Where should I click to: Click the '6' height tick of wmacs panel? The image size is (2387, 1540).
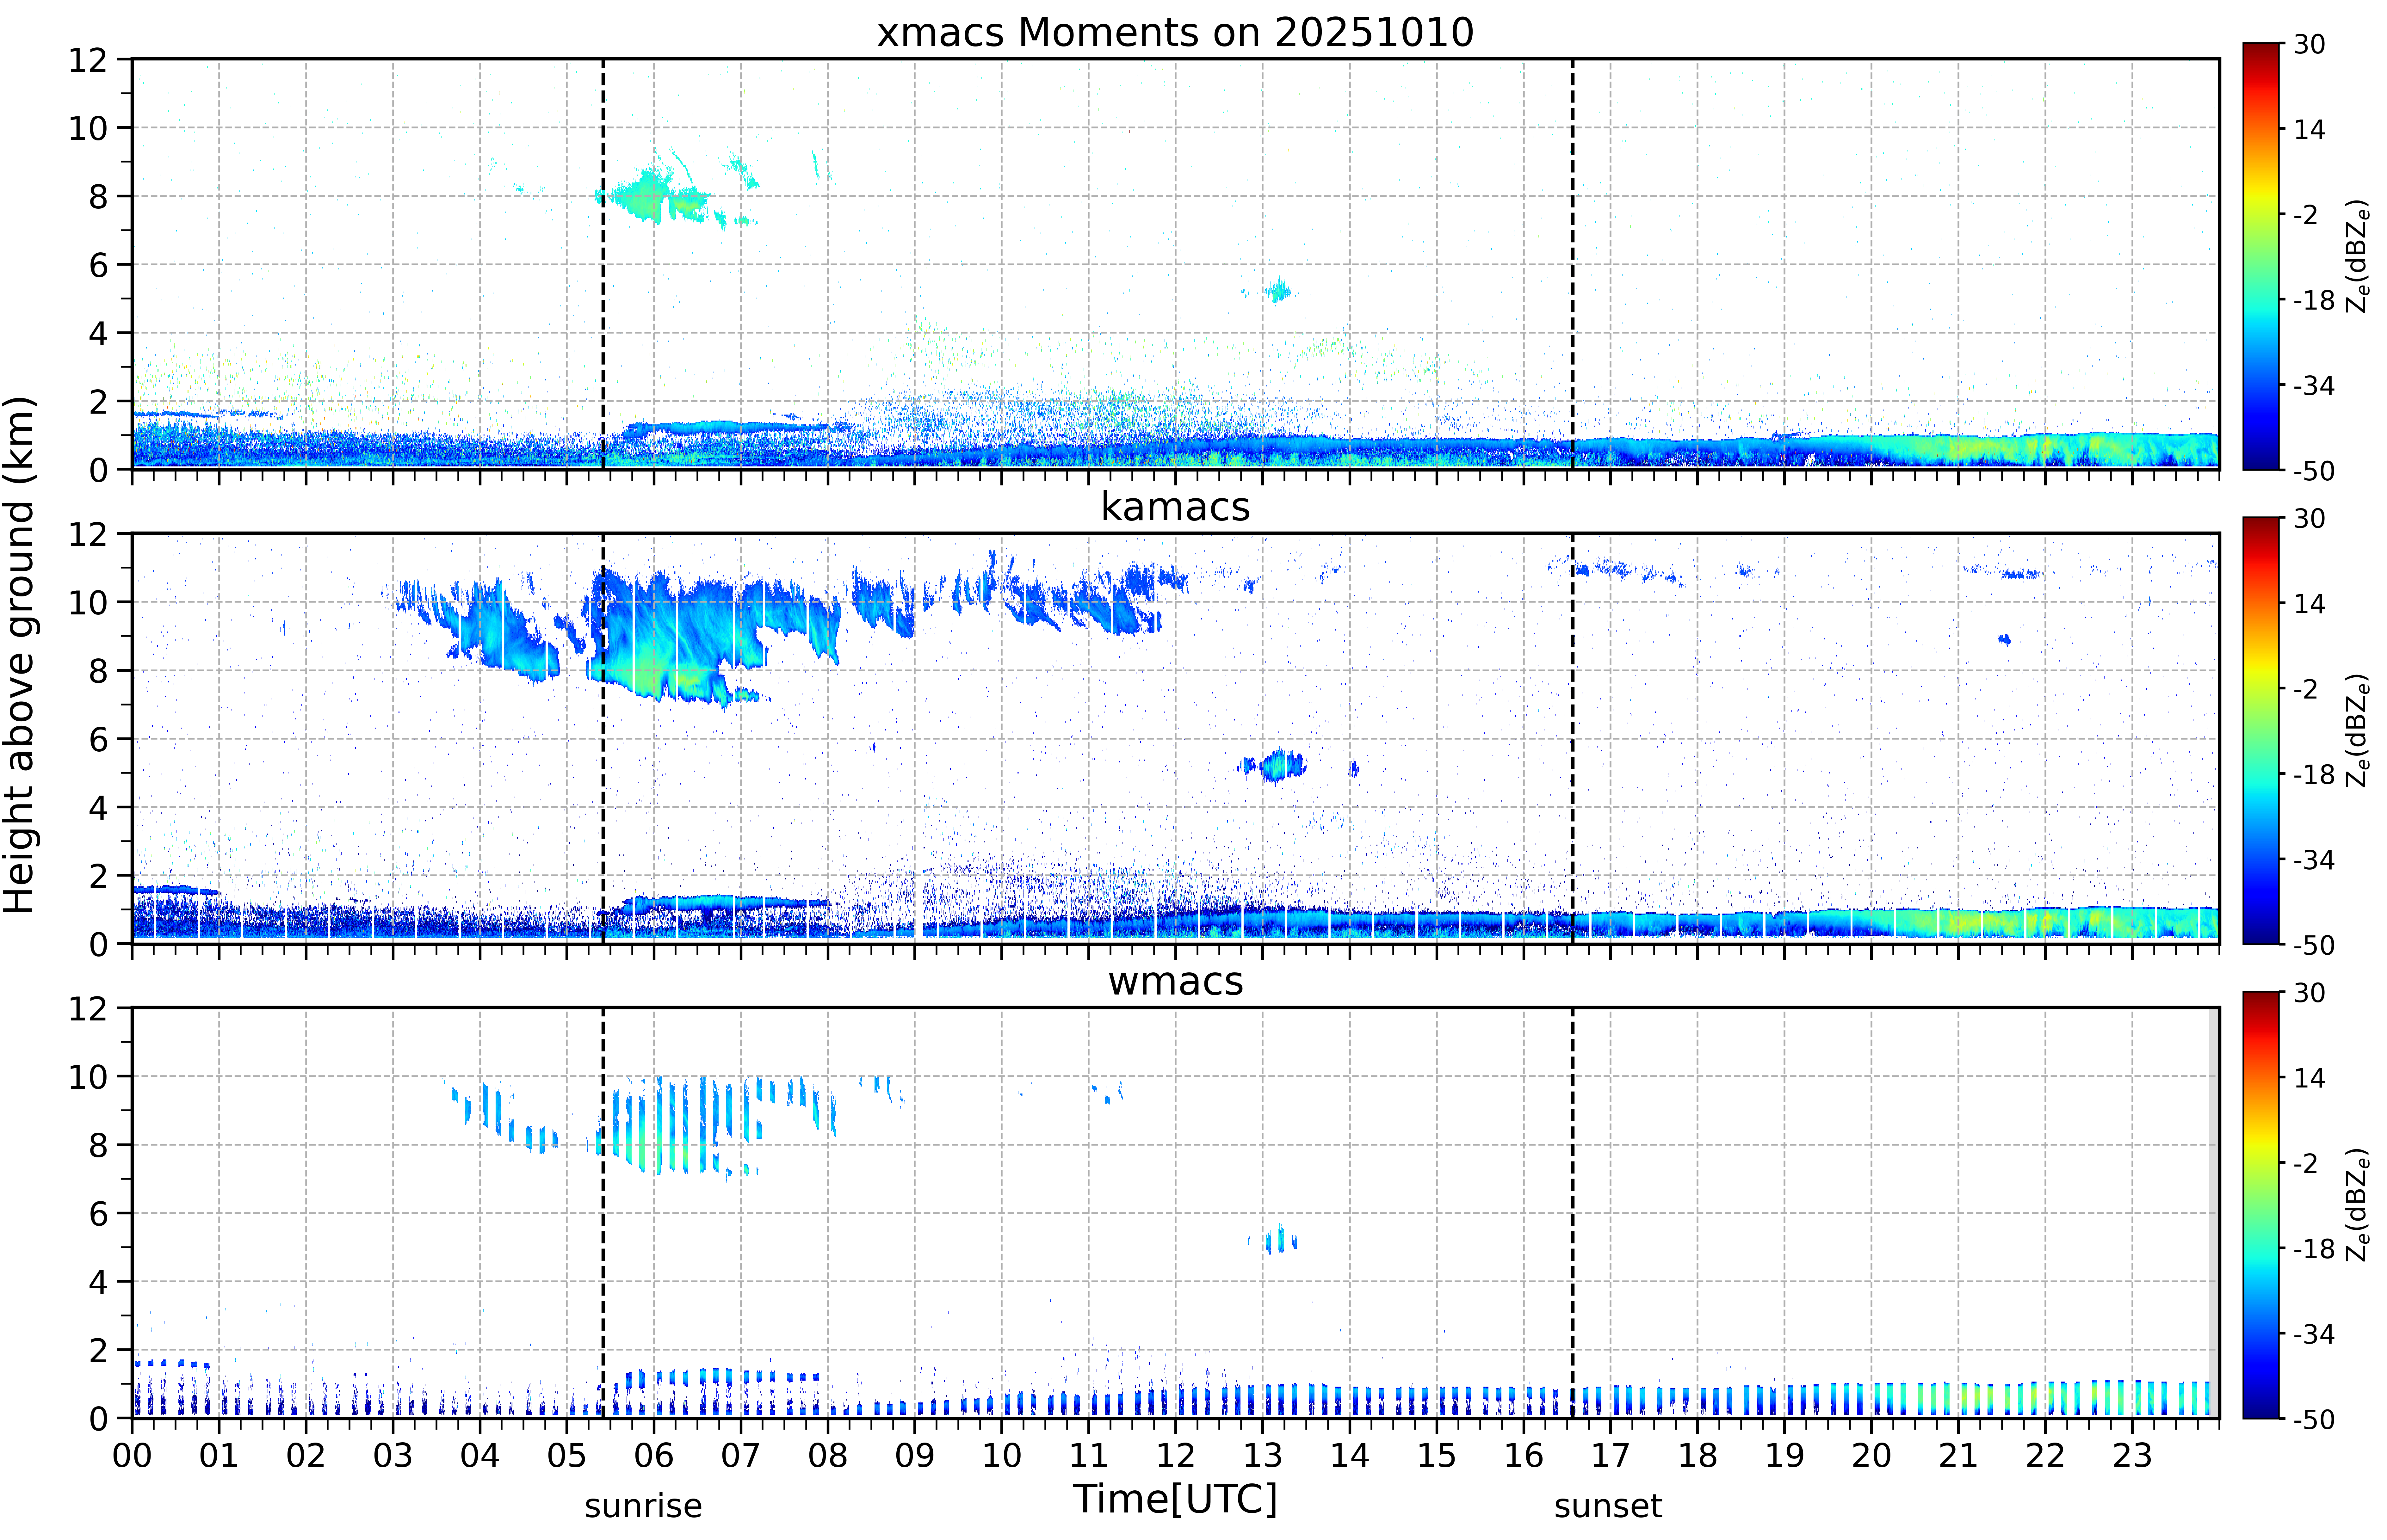[x=98, y=1214]
